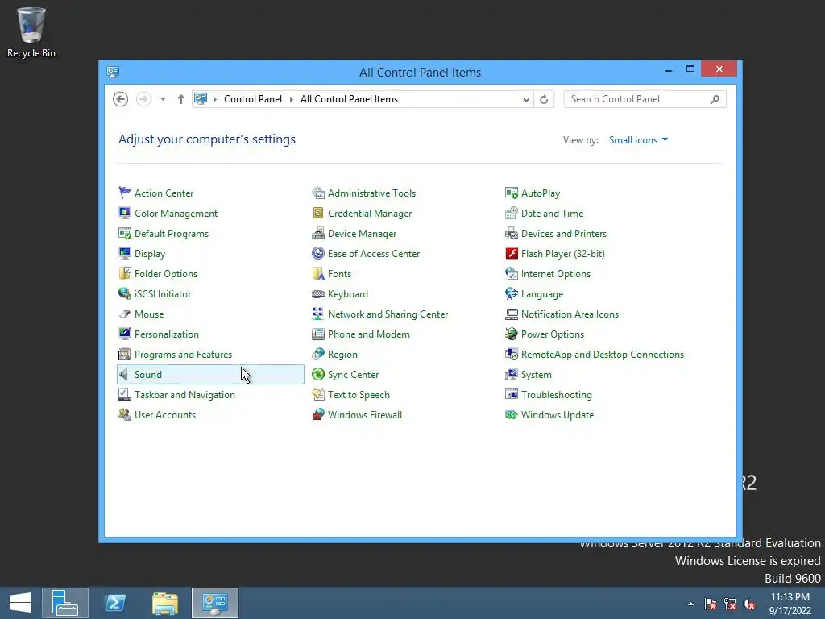The image size is (825, 619).
Task: Click the muted volume tray icon
Action: pyautogui.click(x=749, y=604)
